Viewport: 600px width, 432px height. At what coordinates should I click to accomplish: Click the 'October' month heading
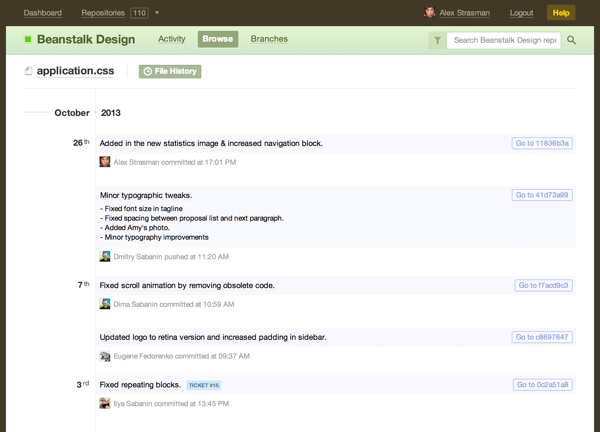pyautogui.click(x=72, y=113)
